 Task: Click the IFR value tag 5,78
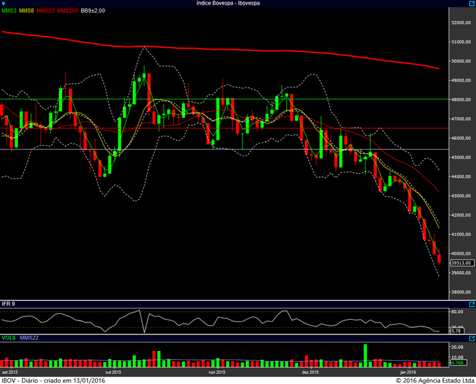pyautogui.click(x=457, y=331)
